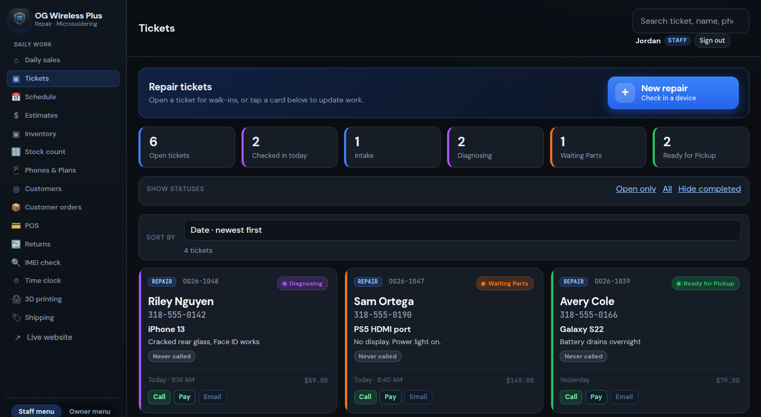Show the Checked in today tickets
This screenshot has height=417, width=761.
pyautogui.click(x=290, y=147)
